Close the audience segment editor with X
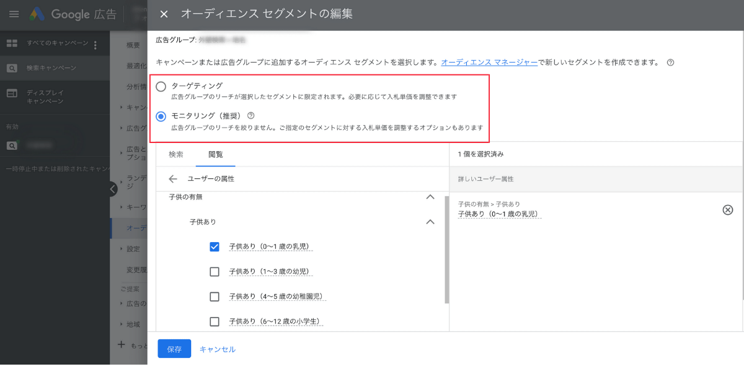The height and width of the screenshot is (390, 744). click(x=164, y=14)
